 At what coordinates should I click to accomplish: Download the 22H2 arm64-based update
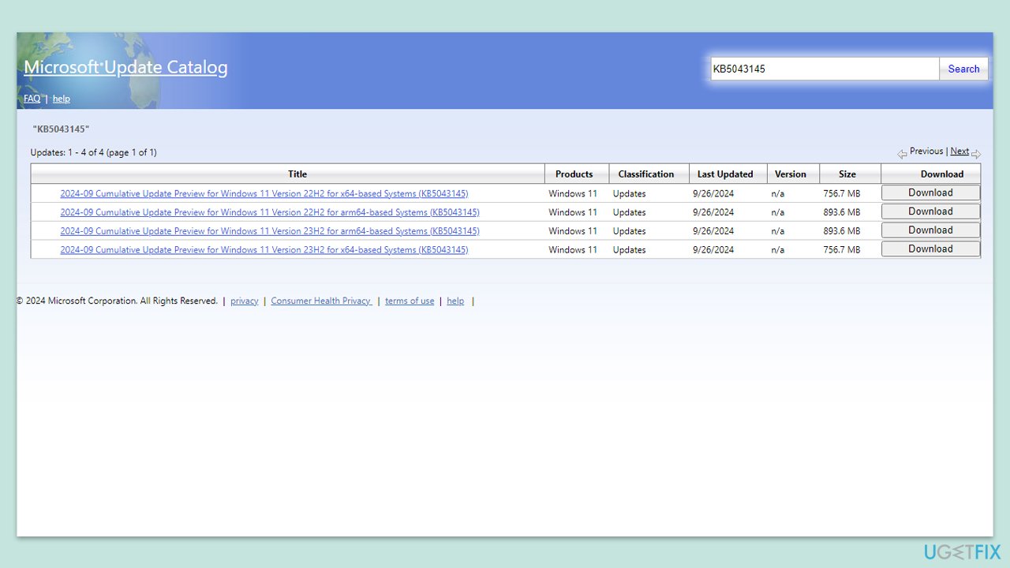click(x=930, y=211)
